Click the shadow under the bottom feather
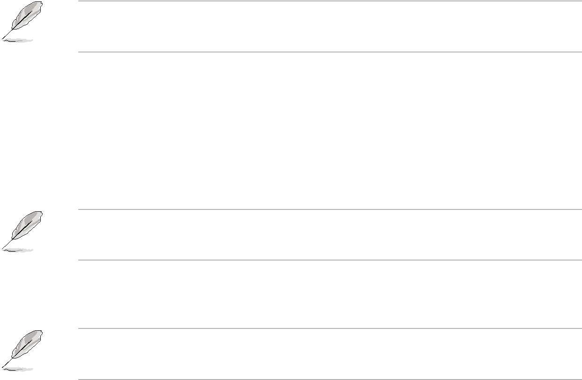Viewport: 582px width, 380px height. (18, 368)
